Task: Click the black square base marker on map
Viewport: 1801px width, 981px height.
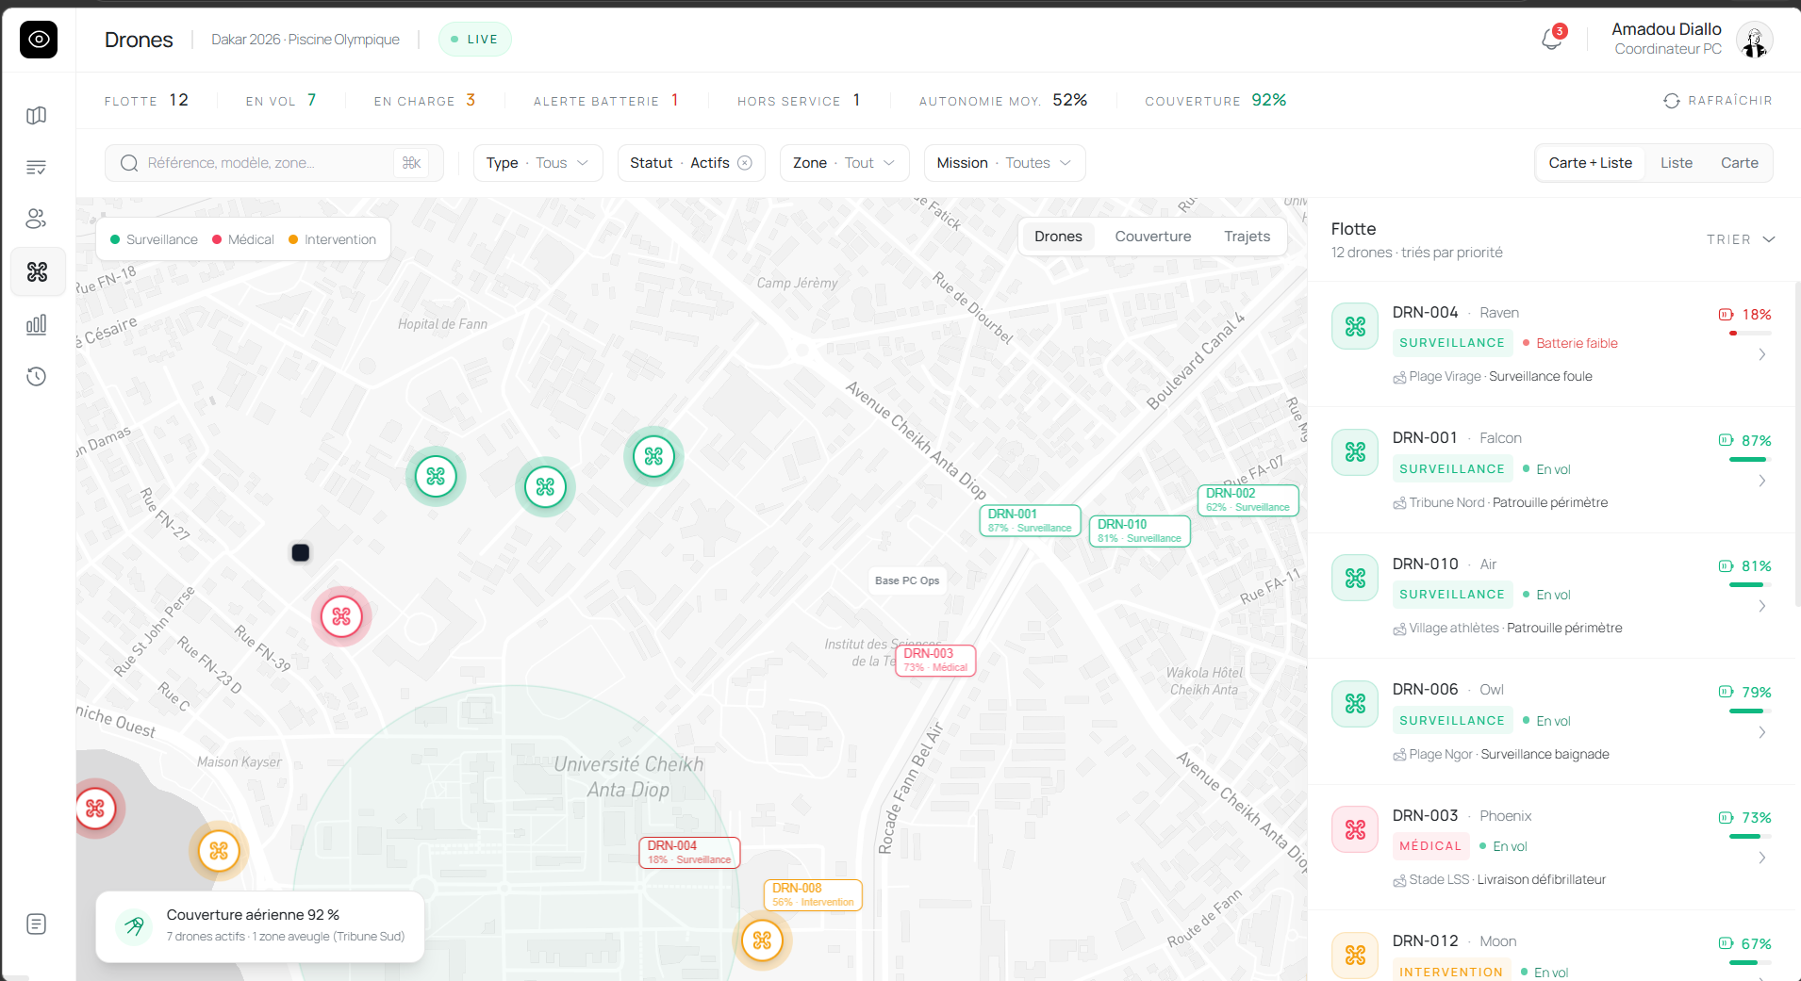Action: pyautogui.click(x=301, y=553)
